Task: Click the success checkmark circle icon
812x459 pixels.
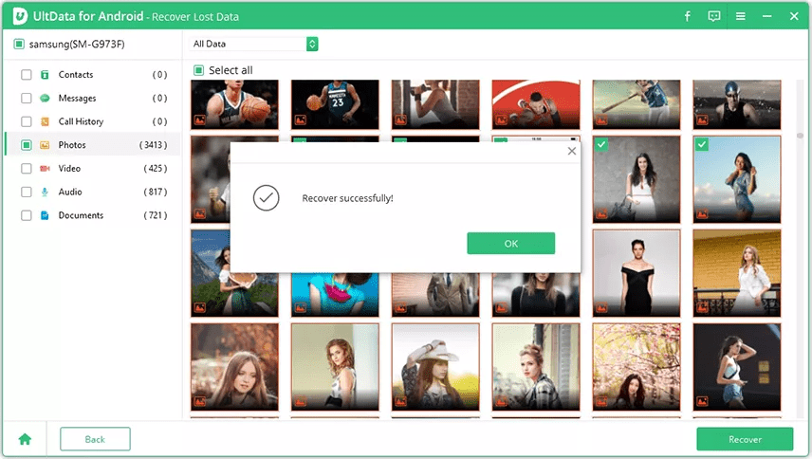Action: 267,197
